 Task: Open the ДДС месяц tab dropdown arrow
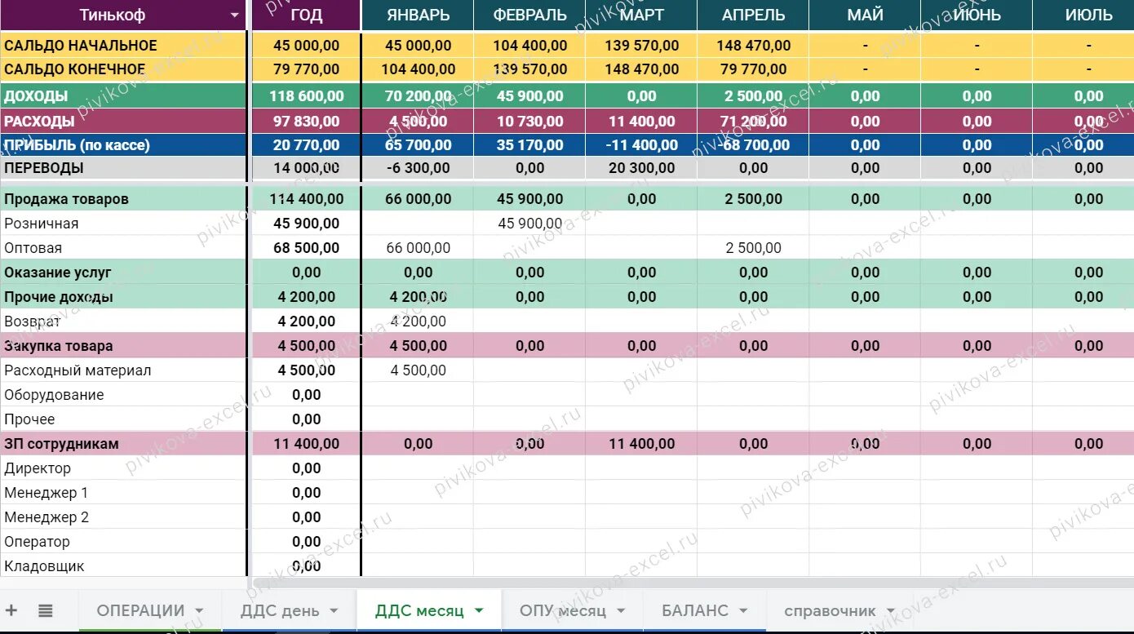point(479,610)
